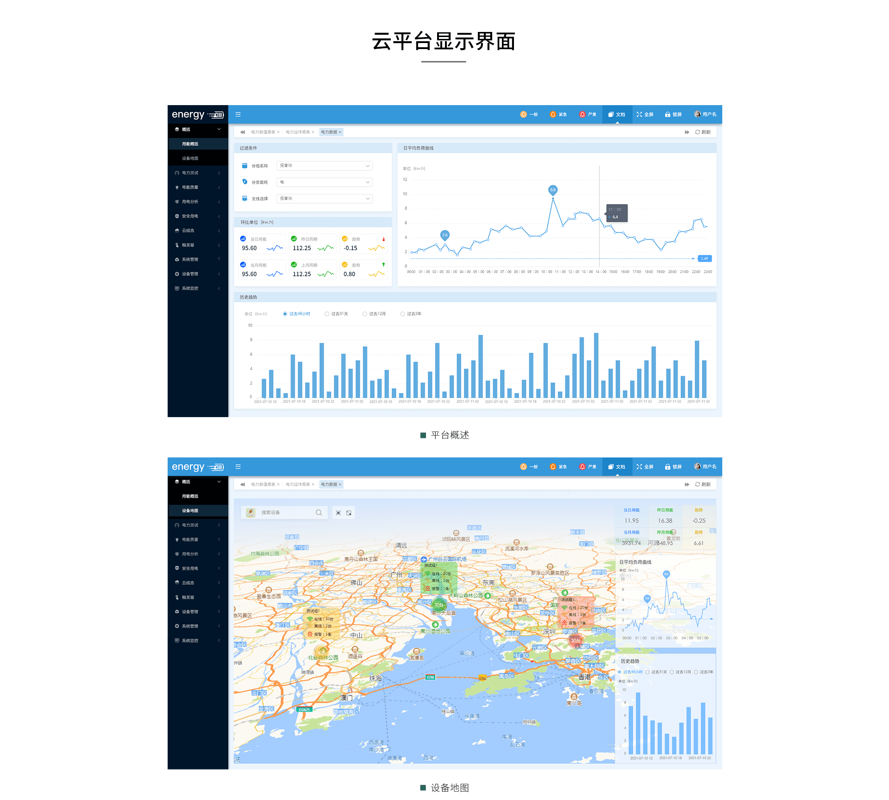Open the 支线选择 dropdown in filter panel
889x800 pixels.
coord(324,199)
